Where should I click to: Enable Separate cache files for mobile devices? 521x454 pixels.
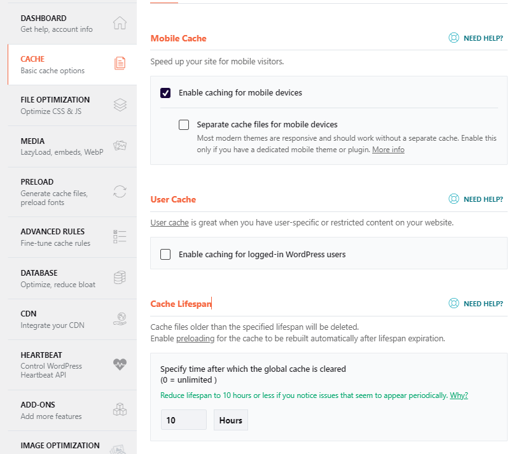pyautogui.click(x=184, y=124)
